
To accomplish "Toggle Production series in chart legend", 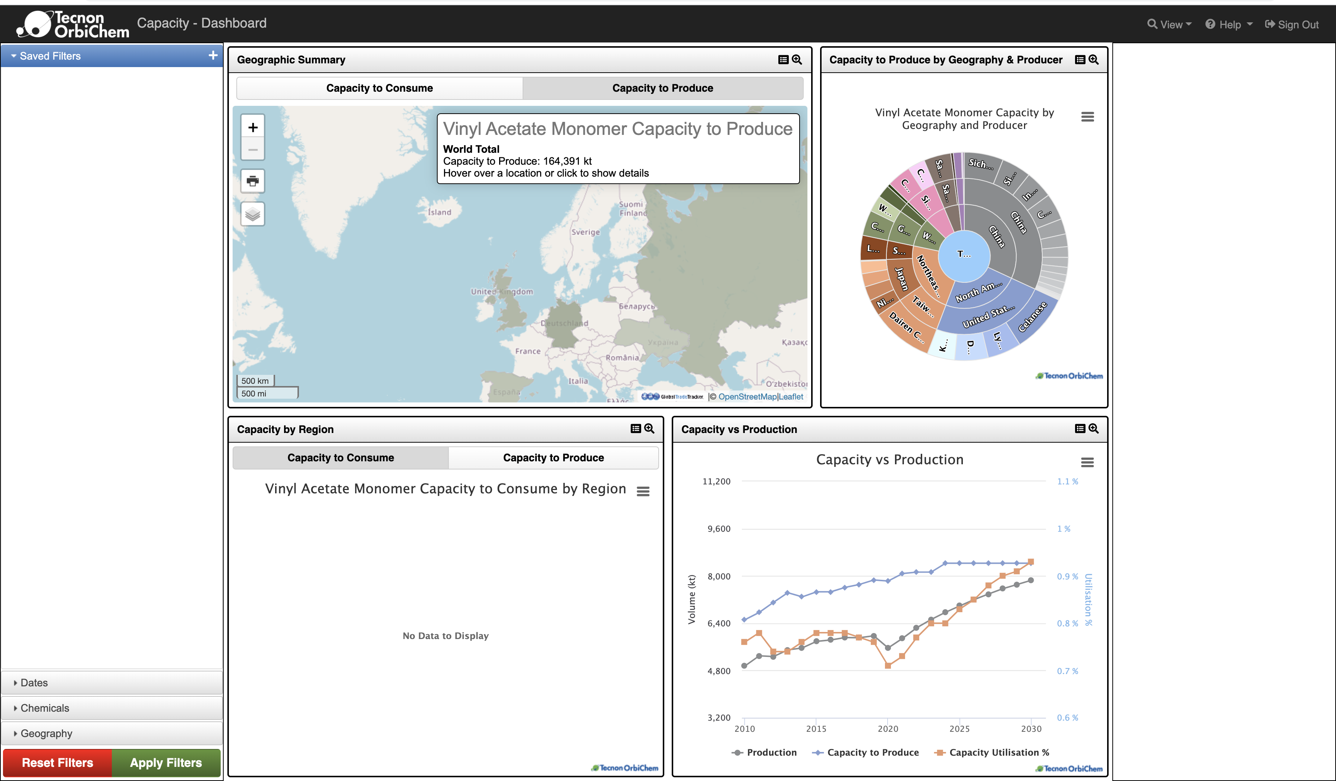I will click(x=764, y=752).
